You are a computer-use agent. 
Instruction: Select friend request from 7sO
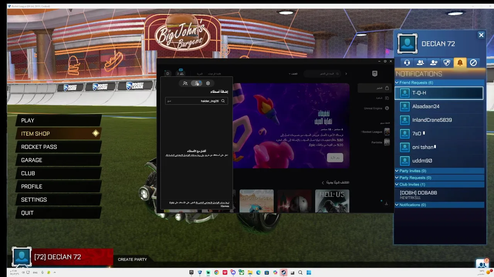coord(439,133)
